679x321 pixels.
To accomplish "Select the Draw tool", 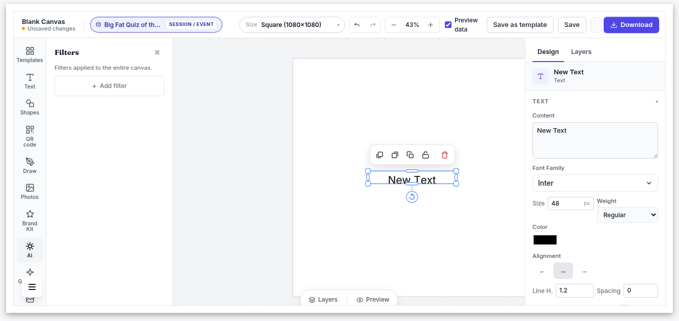I will pyautogui.click(x=30, y=165).
